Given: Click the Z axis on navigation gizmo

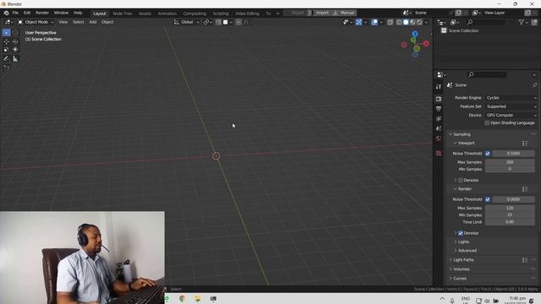Looking at the screenshot, I should [x=415, y=34].
